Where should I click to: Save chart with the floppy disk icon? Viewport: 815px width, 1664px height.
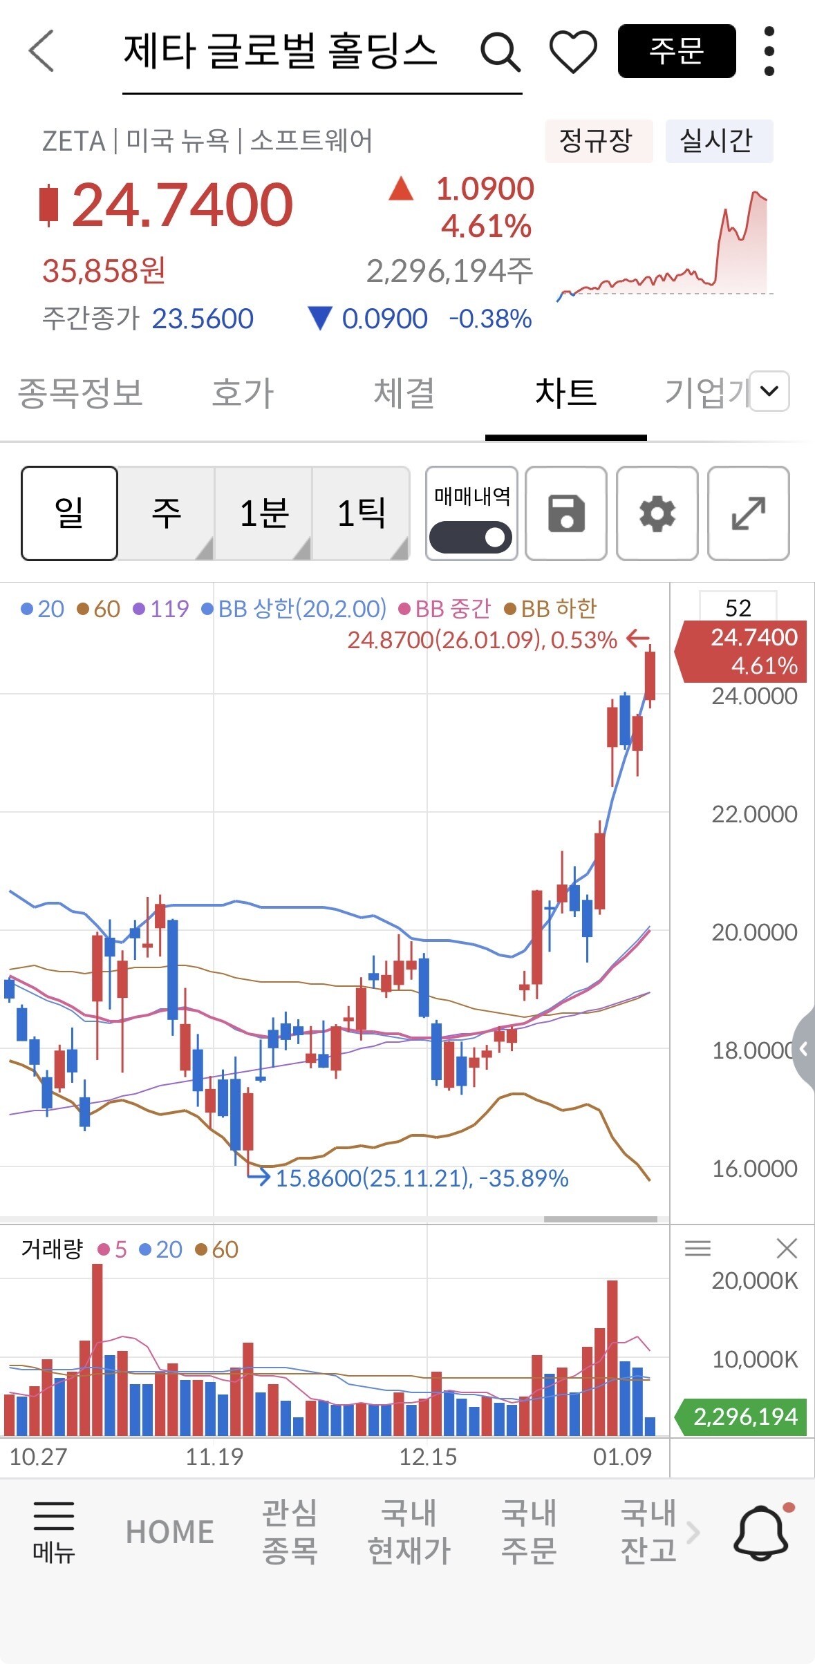[x=566, y=513]
